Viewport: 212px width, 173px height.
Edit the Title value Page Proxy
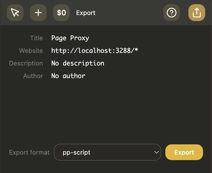(x=70, y=38)
